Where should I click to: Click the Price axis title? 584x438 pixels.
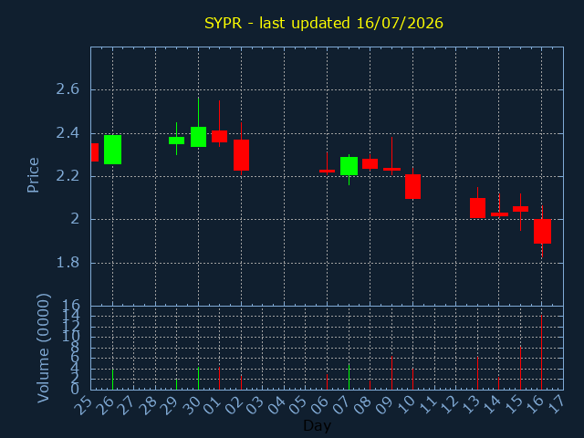tap(33, 175)
